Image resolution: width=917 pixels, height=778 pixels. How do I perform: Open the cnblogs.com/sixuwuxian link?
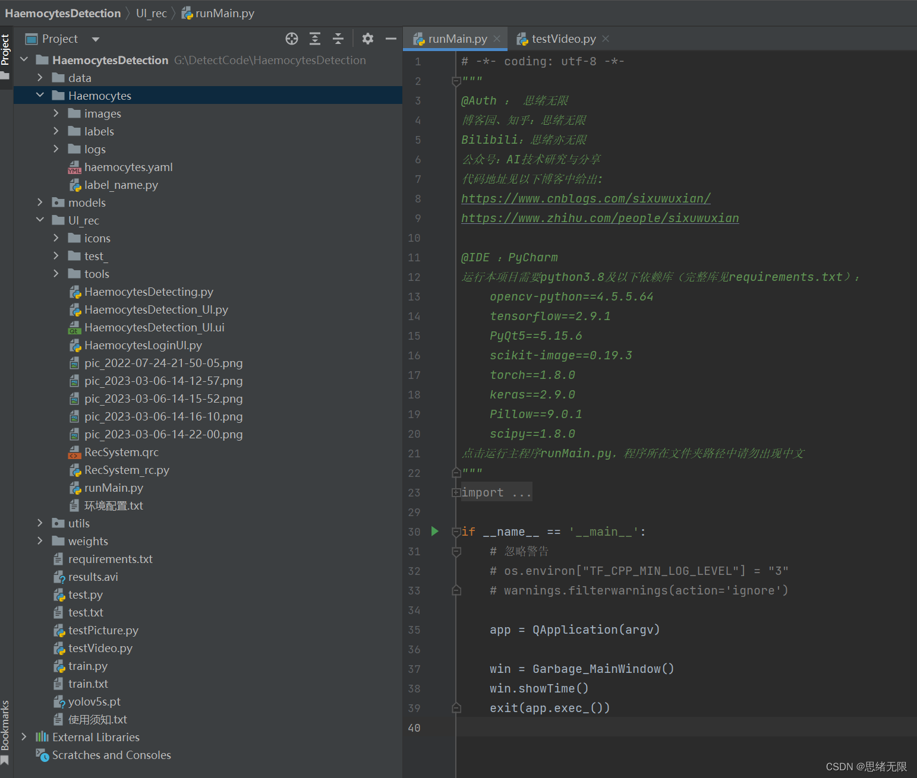586,198
